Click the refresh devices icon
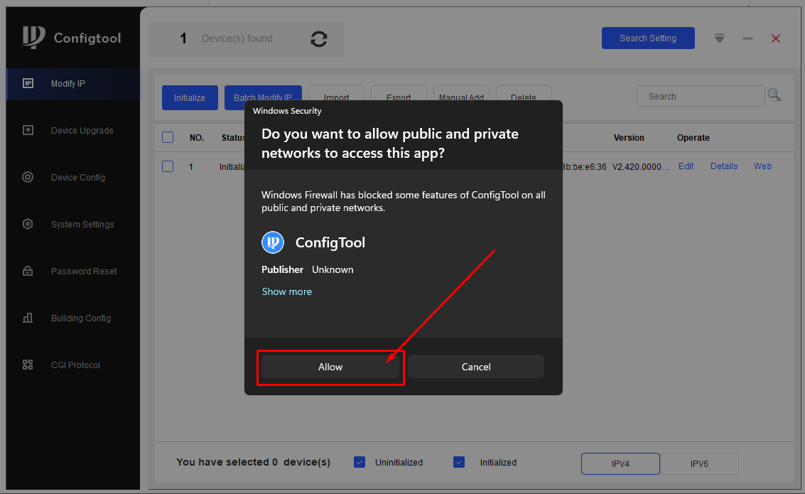 point(319,39)
